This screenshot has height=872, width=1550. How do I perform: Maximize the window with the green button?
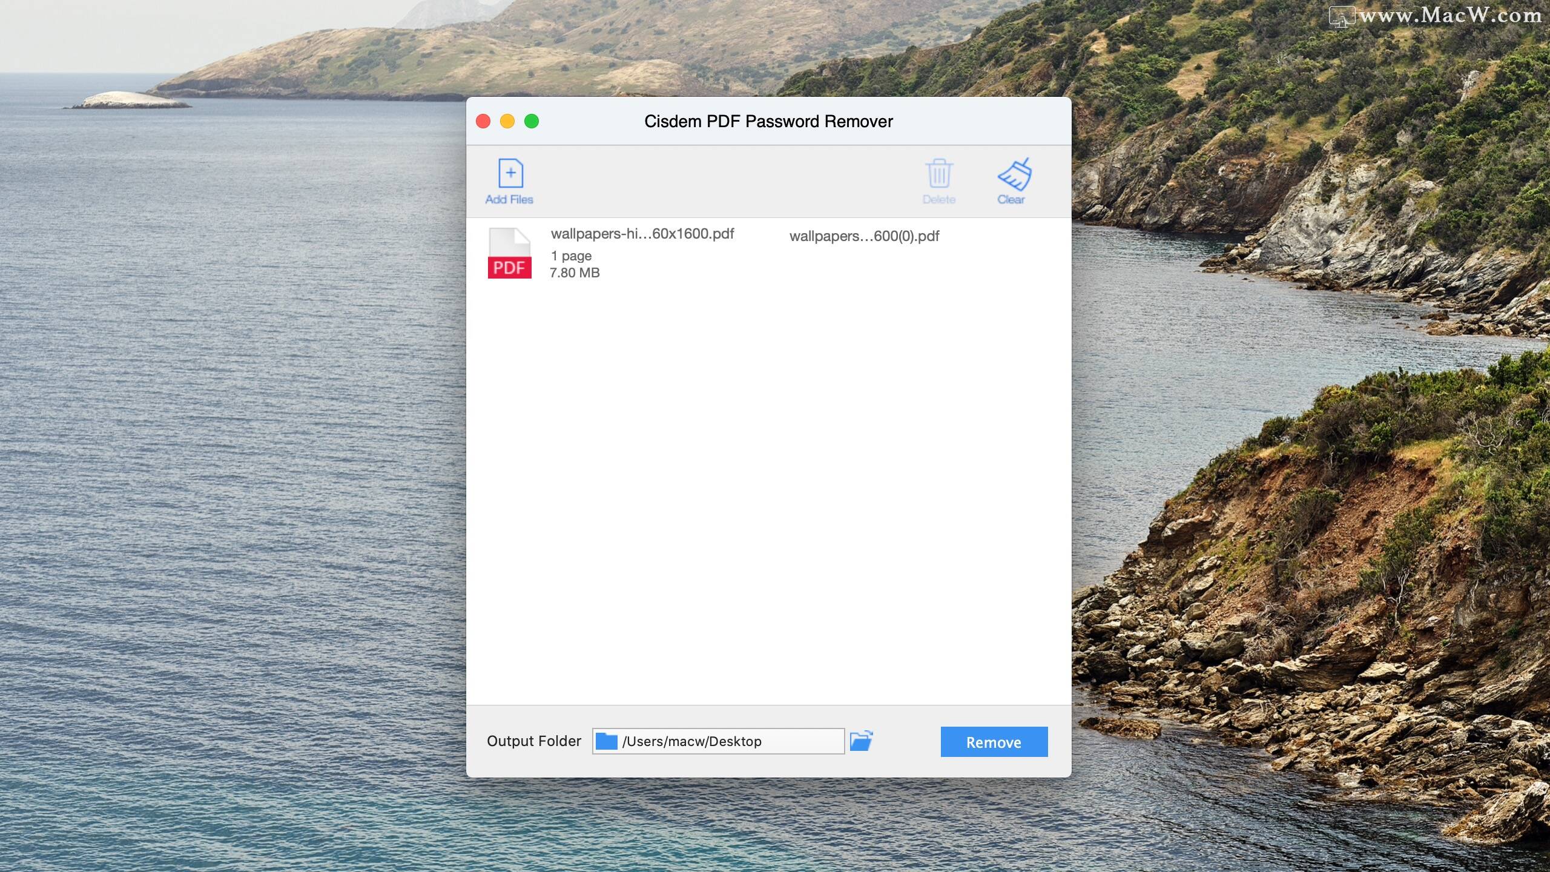click(x=532, y=121)
